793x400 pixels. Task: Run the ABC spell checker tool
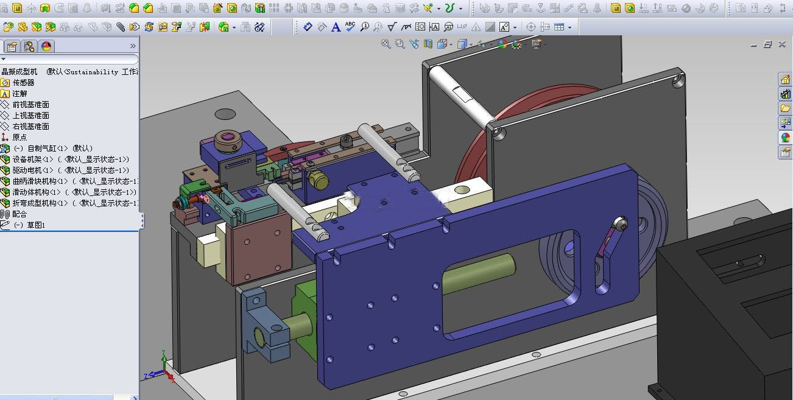point(350,26)
